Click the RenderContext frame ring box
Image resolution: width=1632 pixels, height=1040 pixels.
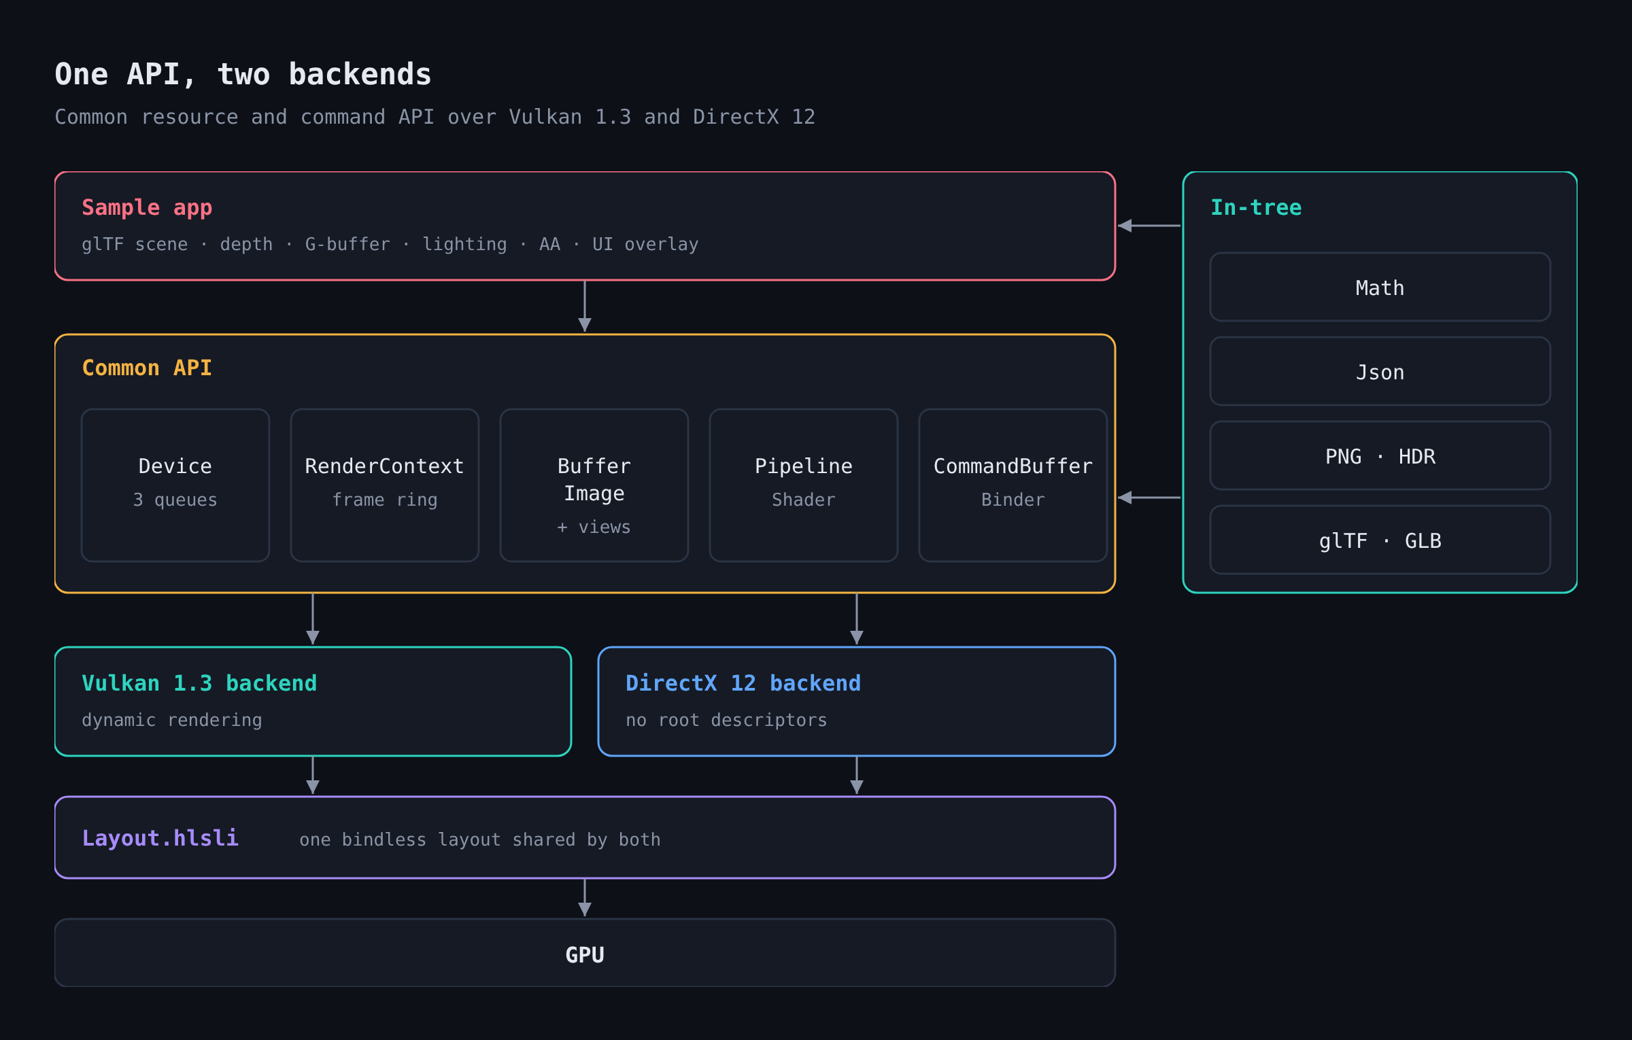point(385,485)
